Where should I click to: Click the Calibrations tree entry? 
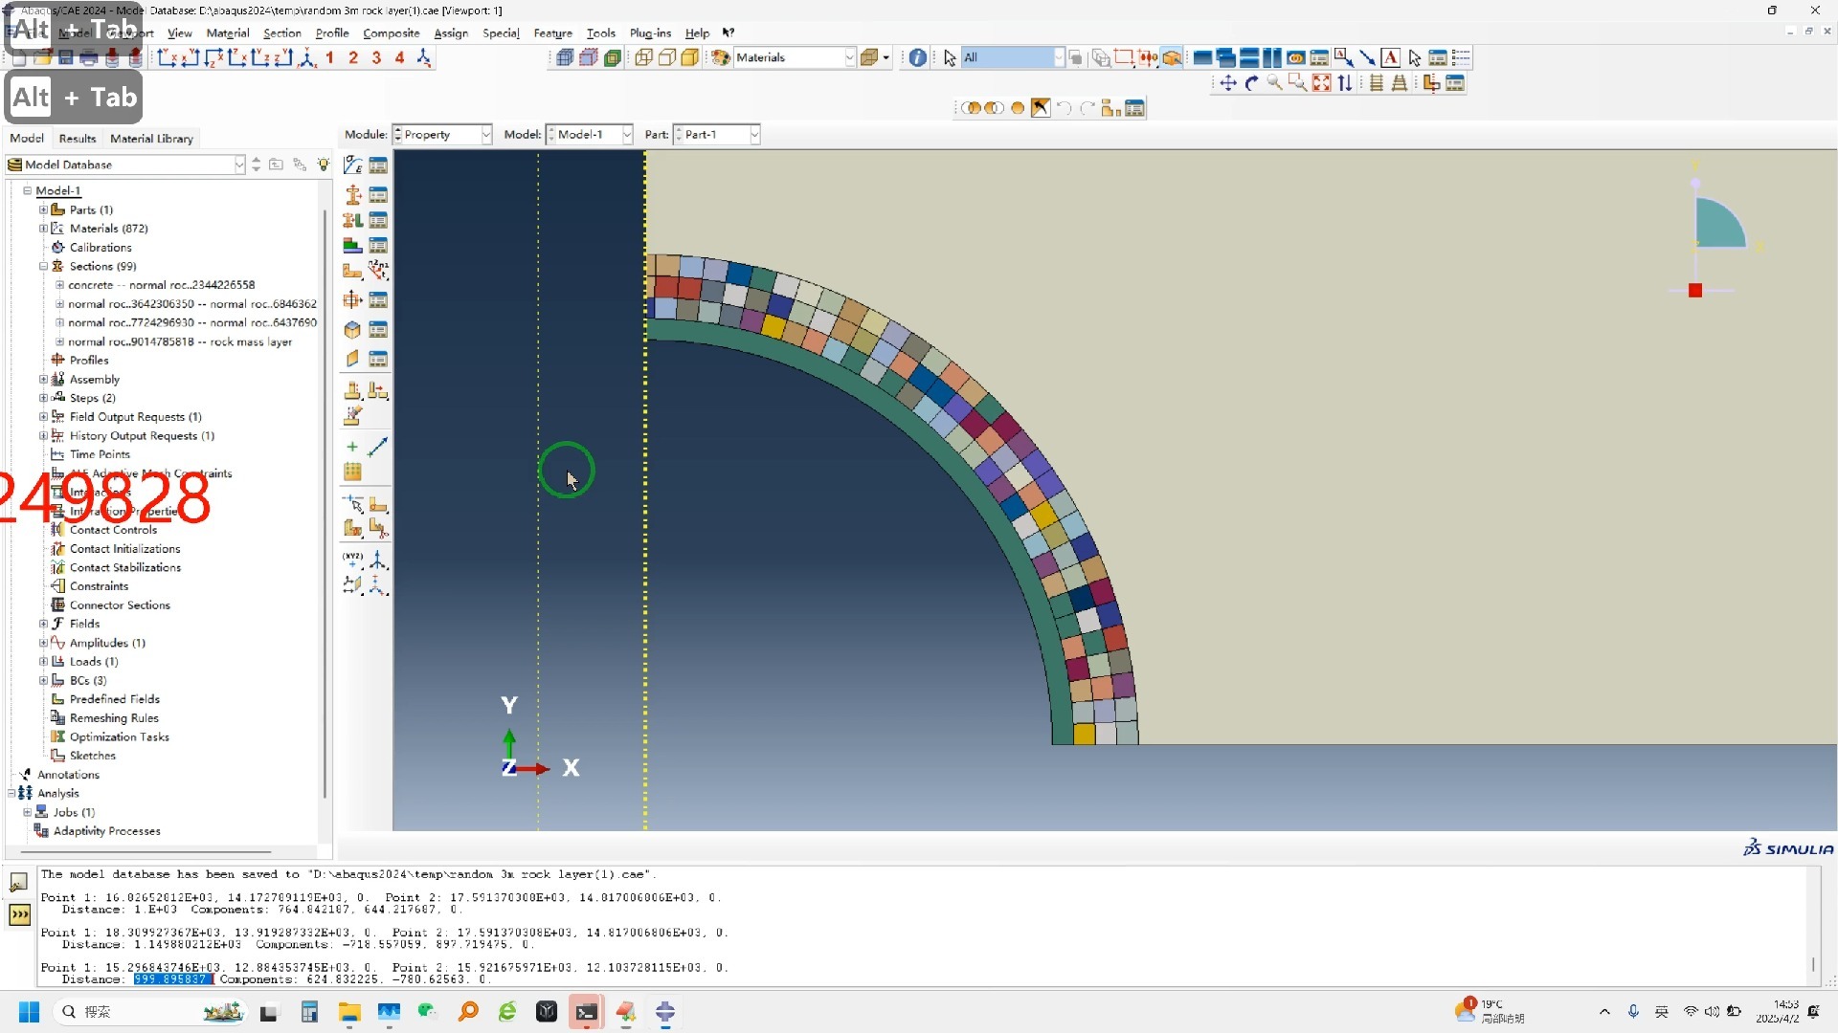101,248
